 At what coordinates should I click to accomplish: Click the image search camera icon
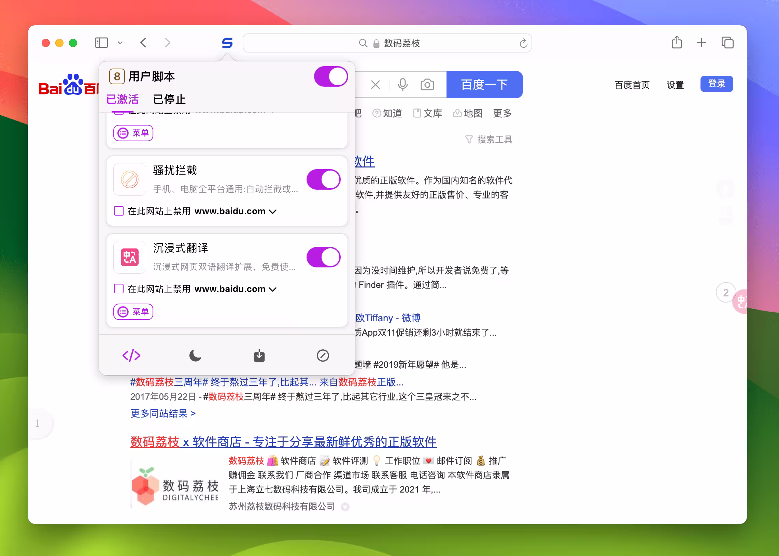[427, 85]
